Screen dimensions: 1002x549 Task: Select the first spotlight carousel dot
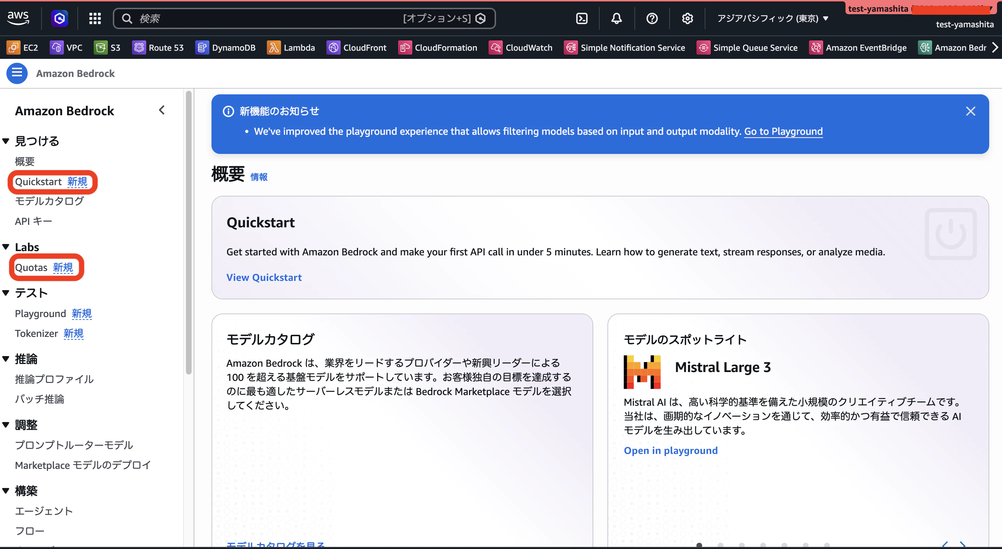[699, 545]
